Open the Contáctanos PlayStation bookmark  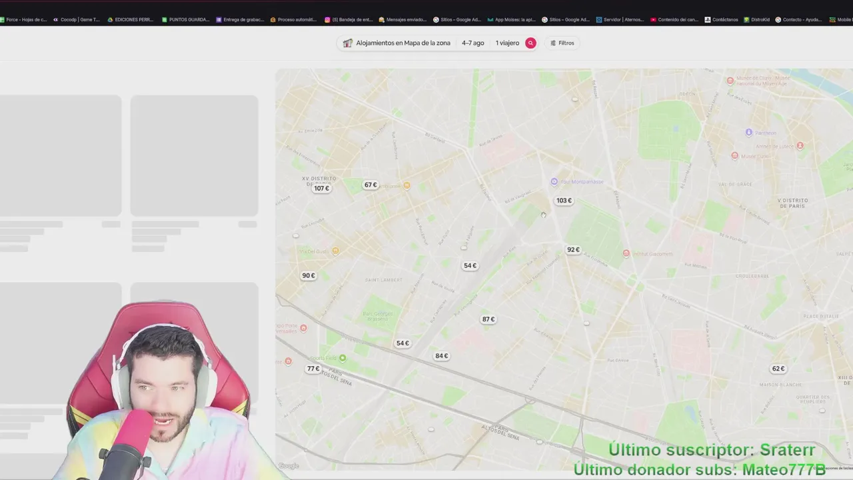pos(721,19)
